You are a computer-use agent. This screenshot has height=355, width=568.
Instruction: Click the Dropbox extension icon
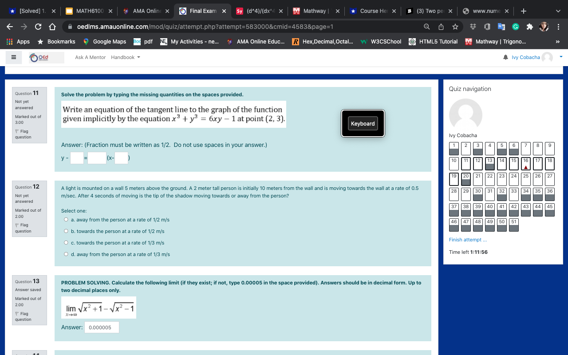473,27
